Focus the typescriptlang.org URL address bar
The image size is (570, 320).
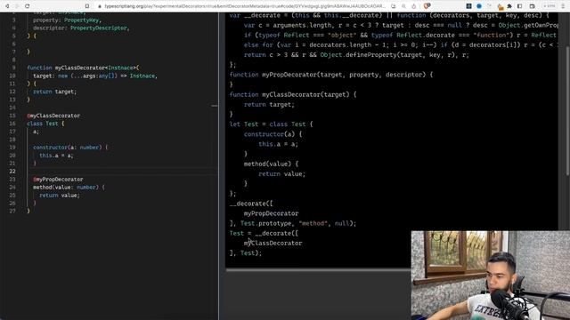tap(244, 6)
